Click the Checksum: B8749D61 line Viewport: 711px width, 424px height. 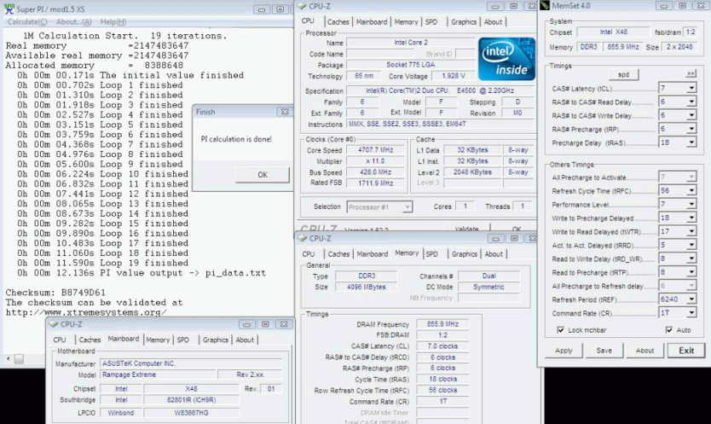(55, 293)
